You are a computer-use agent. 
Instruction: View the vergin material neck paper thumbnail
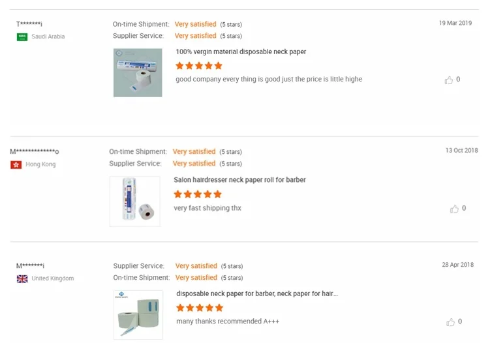(x=138, y=72)
